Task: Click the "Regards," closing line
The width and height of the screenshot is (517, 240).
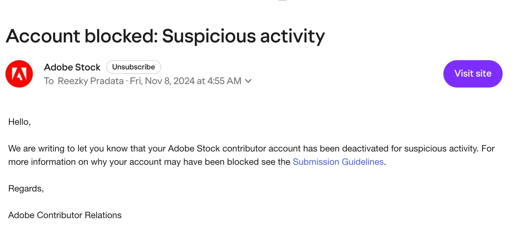Action: point(26,188)
